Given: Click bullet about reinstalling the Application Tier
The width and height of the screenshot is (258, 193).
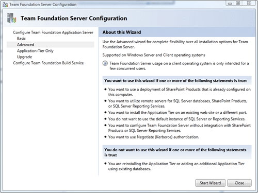Looking at the screenshot, I should 176,166.
